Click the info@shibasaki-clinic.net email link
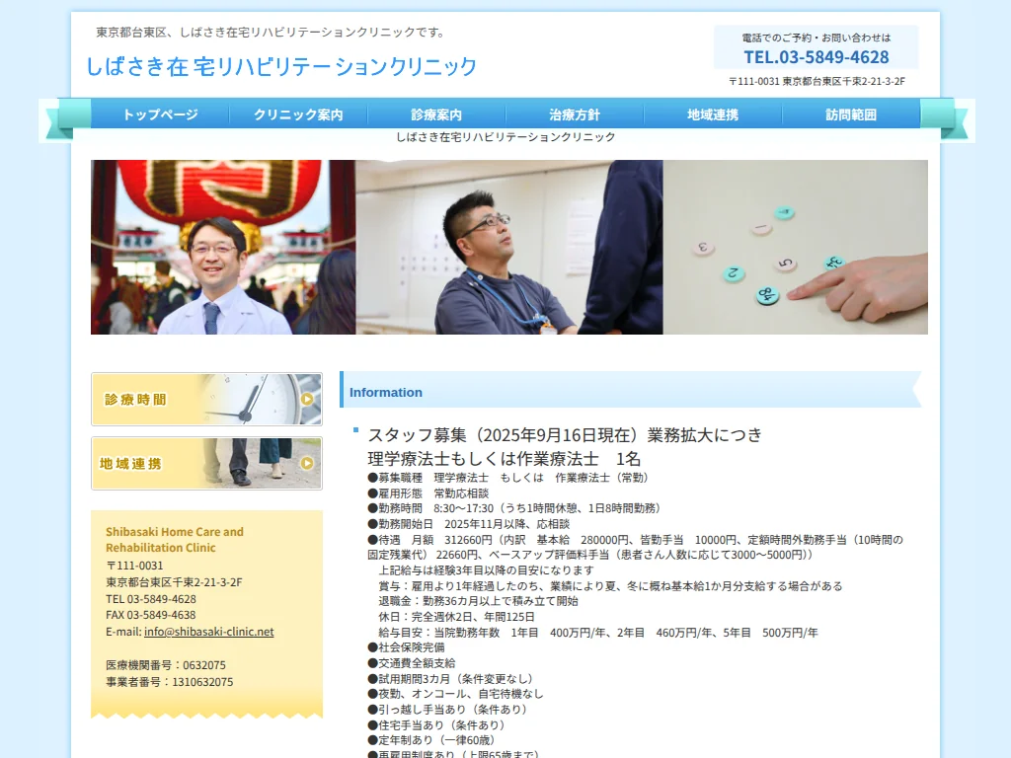This screenshot has width=1011, height=758. pyautogui.click(x=209, y=632)
